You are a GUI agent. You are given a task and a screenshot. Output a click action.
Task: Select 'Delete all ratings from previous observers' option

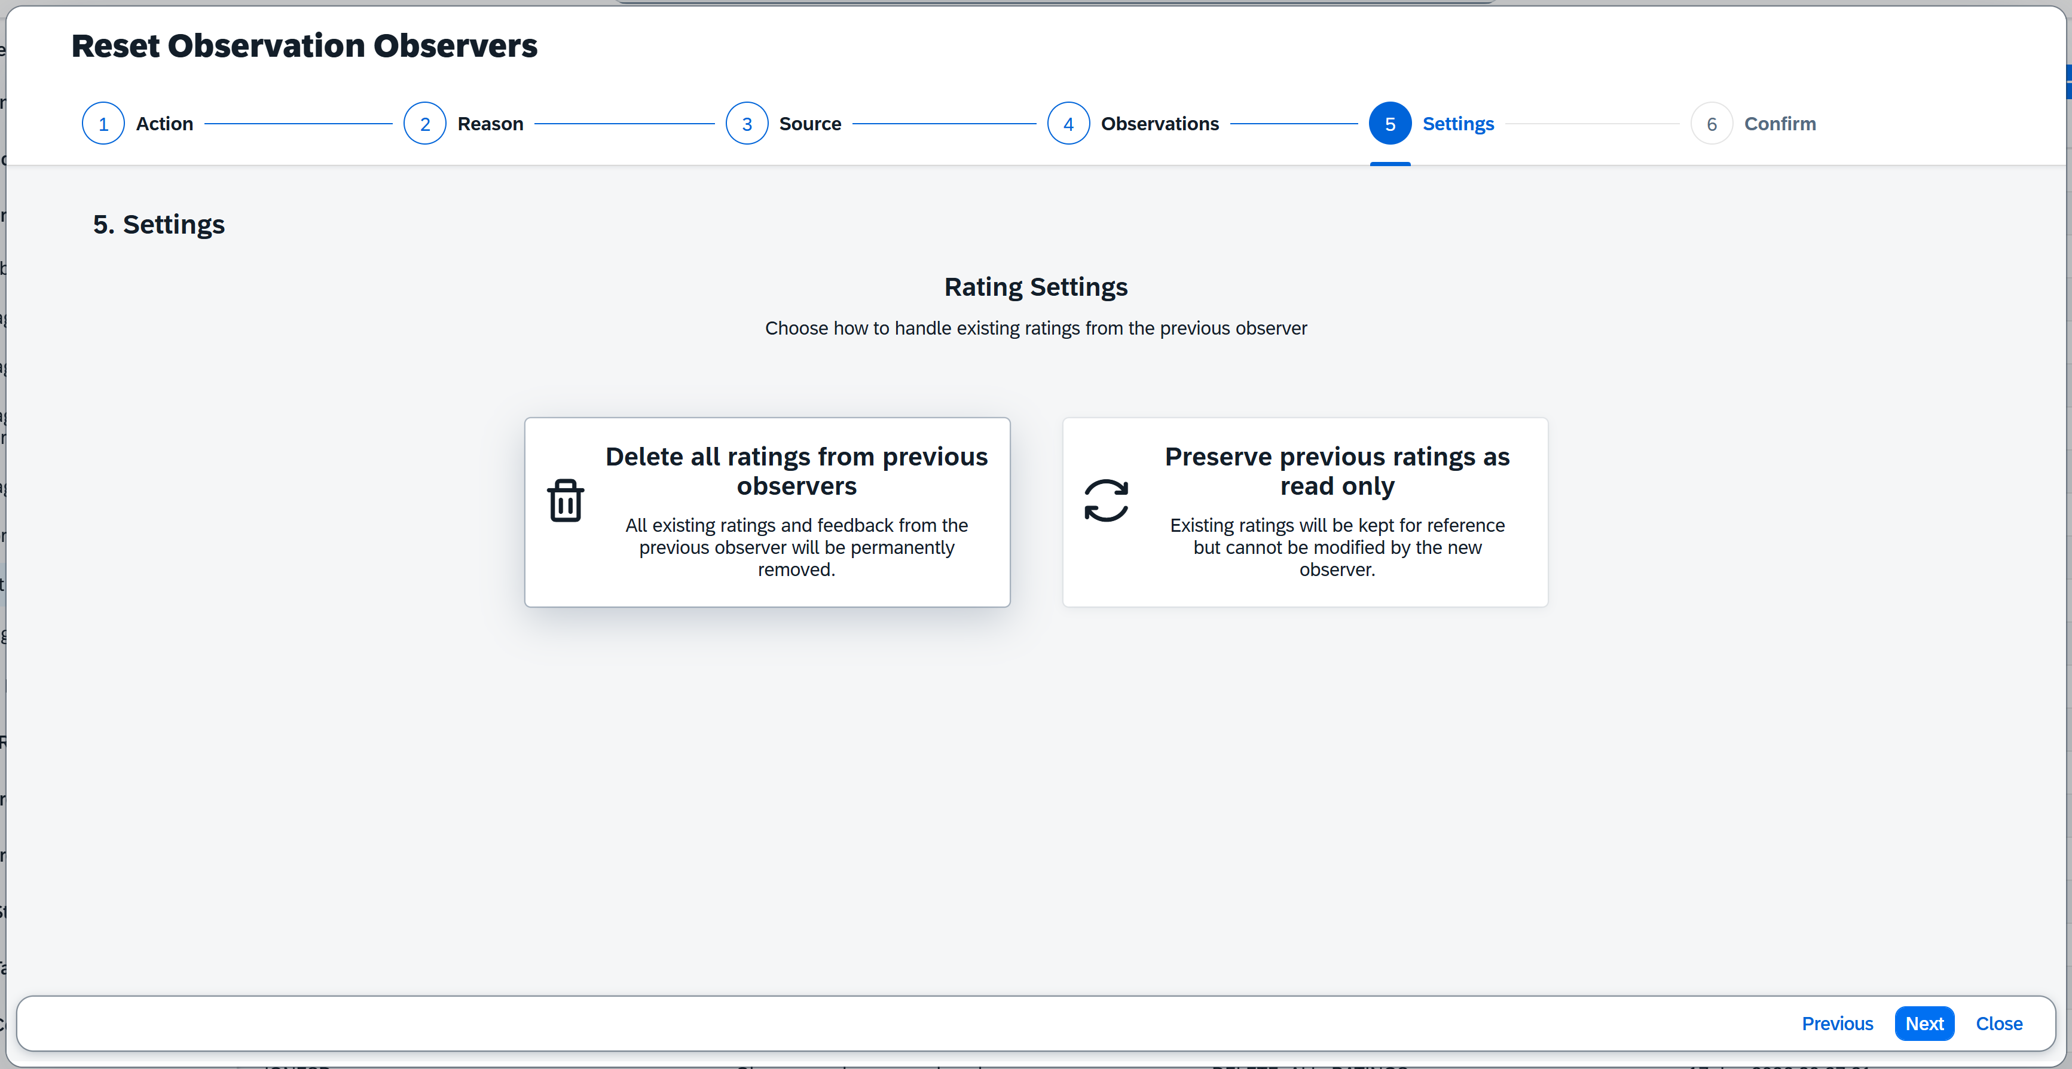coord(796,470)
